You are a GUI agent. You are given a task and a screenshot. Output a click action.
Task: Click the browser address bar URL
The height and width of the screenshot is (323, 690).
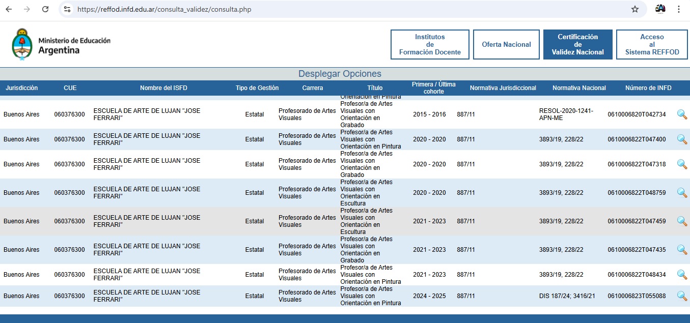pos(164,9)
